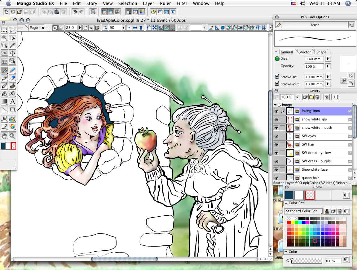Click the Open file folder icon
The image size is (357, 270).
(20, 12)
